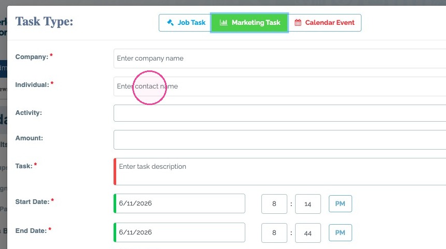
Task: Select the End Date hour box
Action: click(x=274, y=233)
